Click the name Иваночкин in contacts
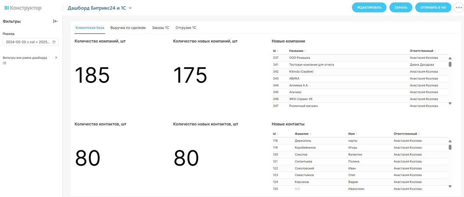464x197 pixels. click(356, 189)
